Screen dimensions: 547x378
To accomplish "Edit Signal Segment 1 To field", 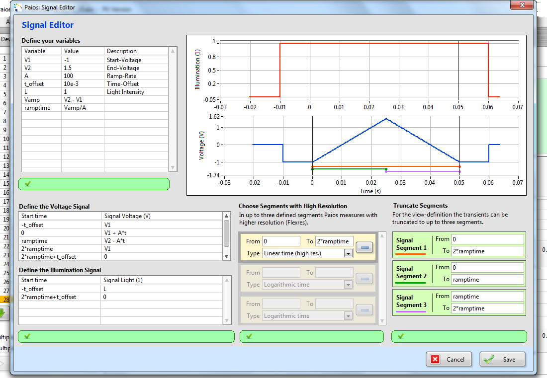I will tap(487, 251).
